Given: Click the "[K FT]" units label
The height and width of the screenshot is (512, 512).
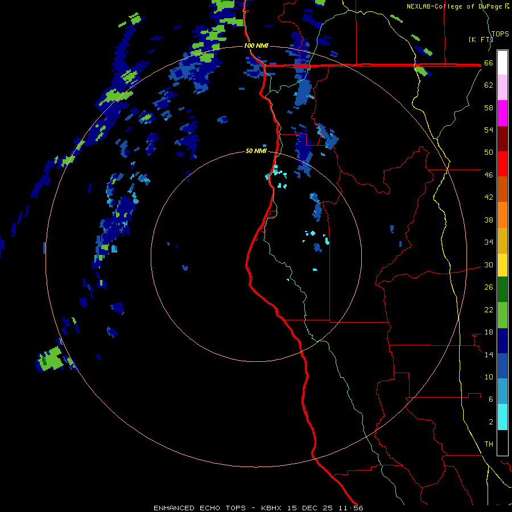Looking at the screenshot, I should (481, 39).
